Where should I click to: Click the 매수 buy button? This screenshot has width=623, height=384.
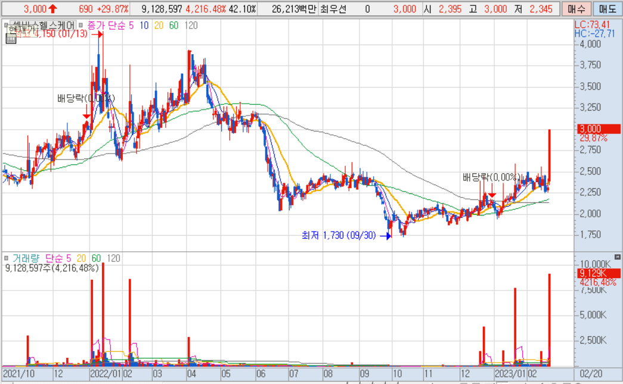pos(576,9)
